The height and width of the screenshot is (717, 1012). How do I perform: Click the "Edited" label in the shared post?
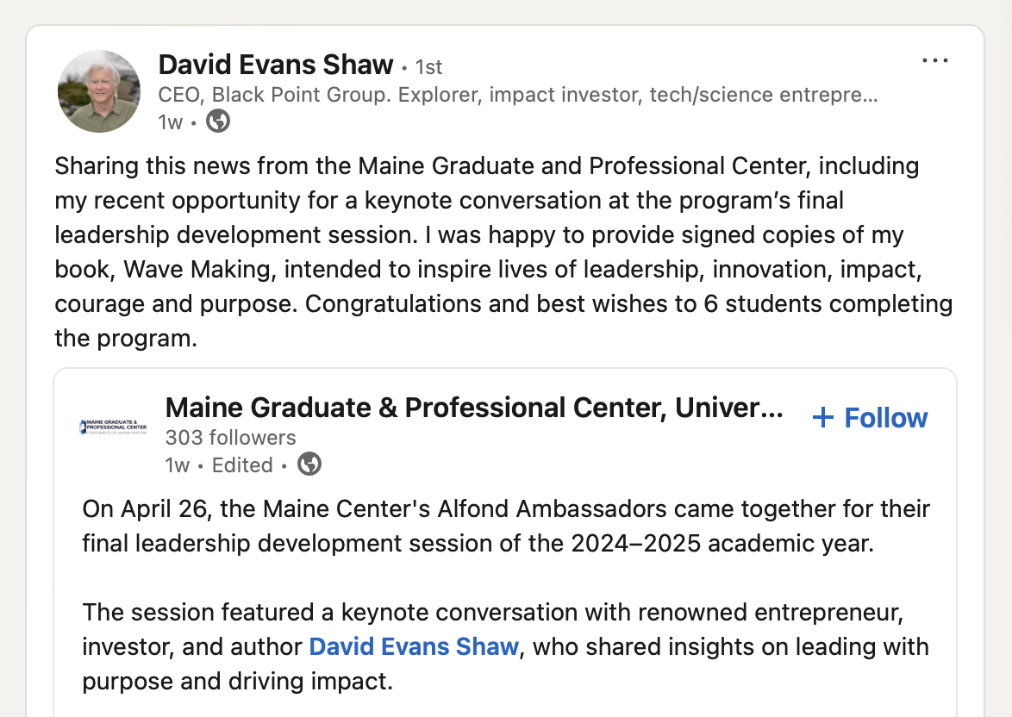point(242,465)
